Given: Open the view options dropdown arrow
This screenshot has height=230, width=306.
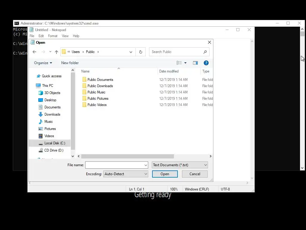Looking at the screenshot, I should pos(185,63).
